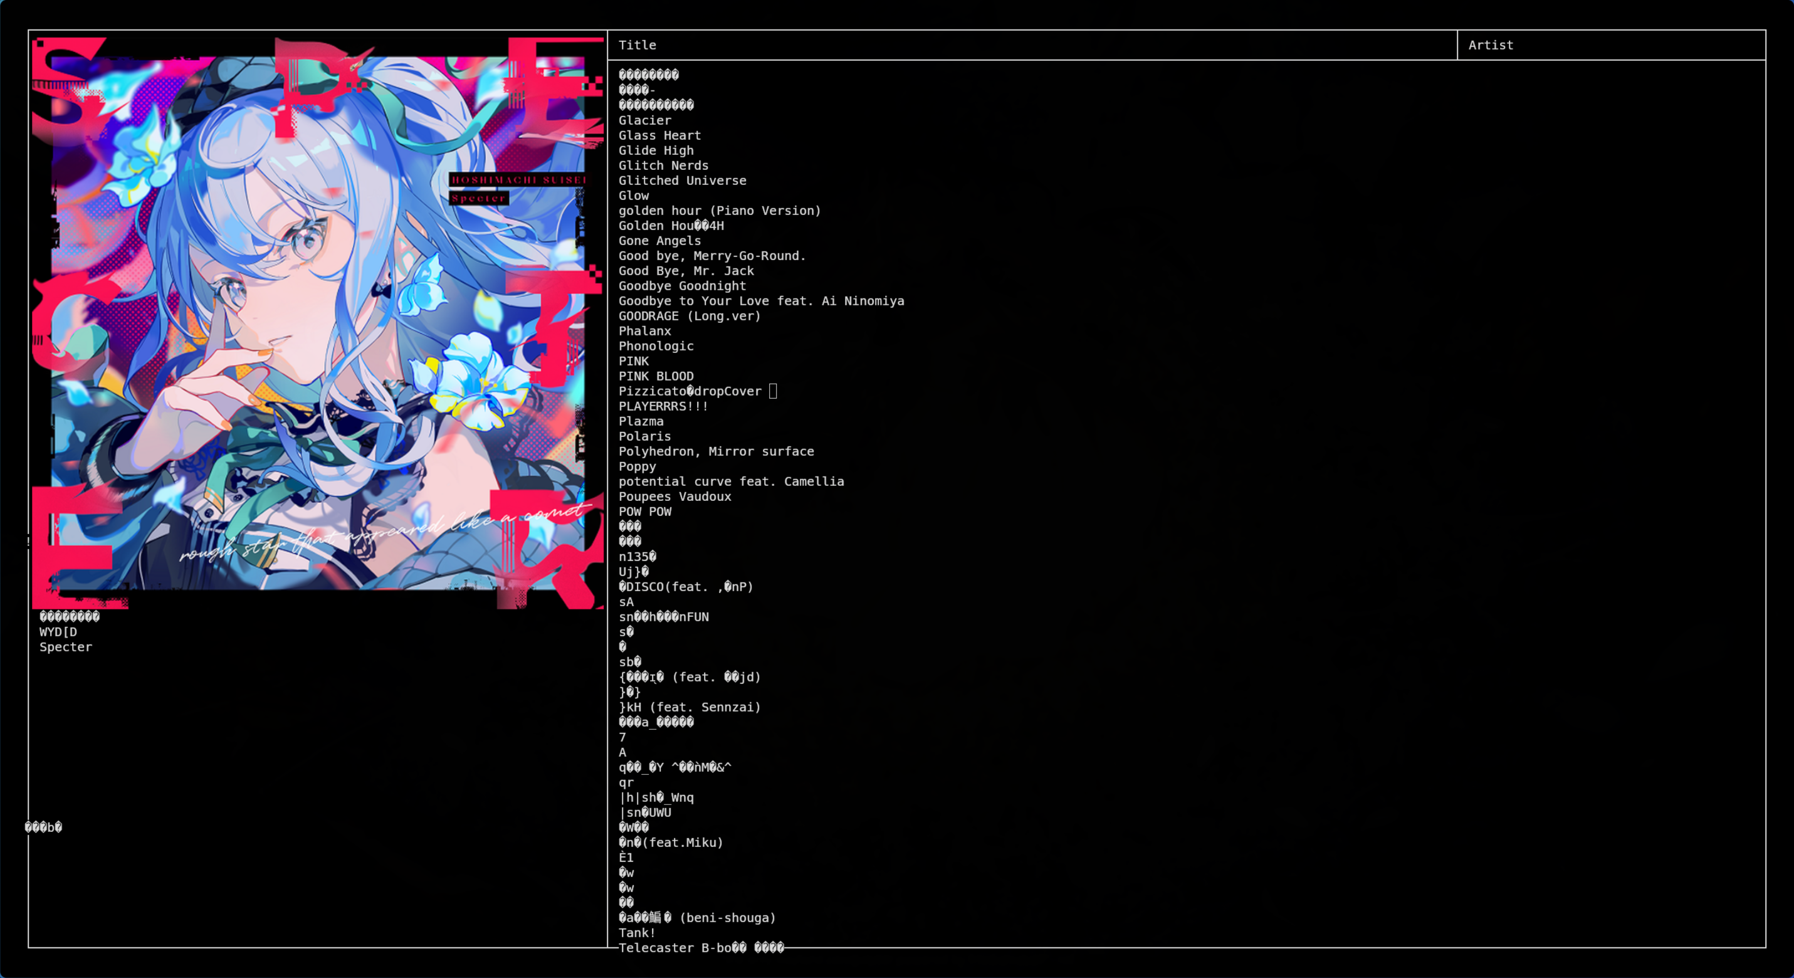Pick Goodbye to Your Love feat. Ai Ninomiya
The width and height of the screenshot is (1794, 978).
[761, 301]
